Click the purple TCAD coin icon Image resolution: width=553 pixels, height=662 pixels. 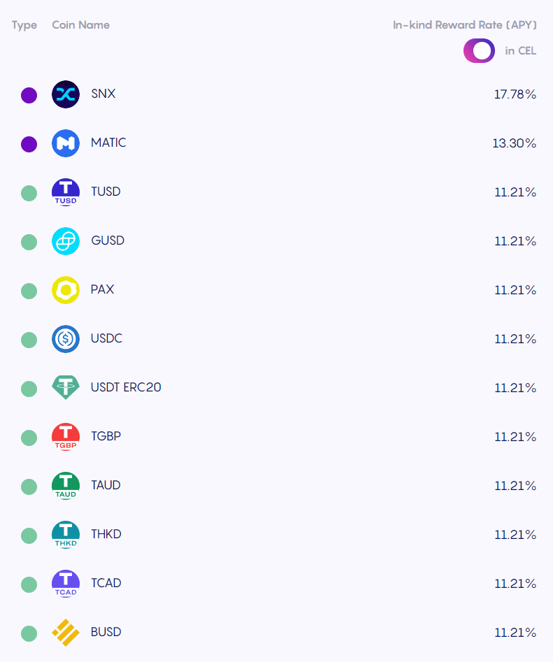[66, 584]
